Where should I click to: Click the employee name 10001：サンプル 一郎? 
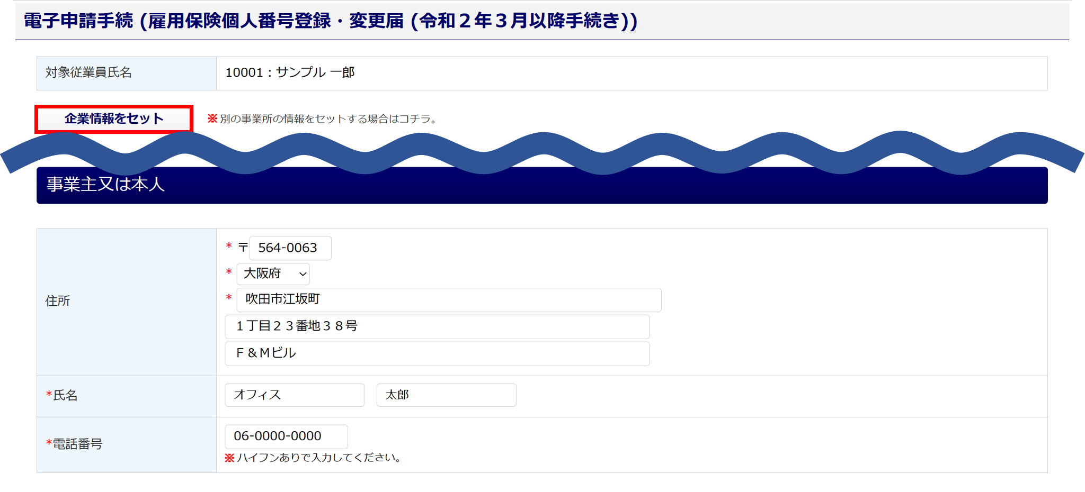(x=290, y=73)
